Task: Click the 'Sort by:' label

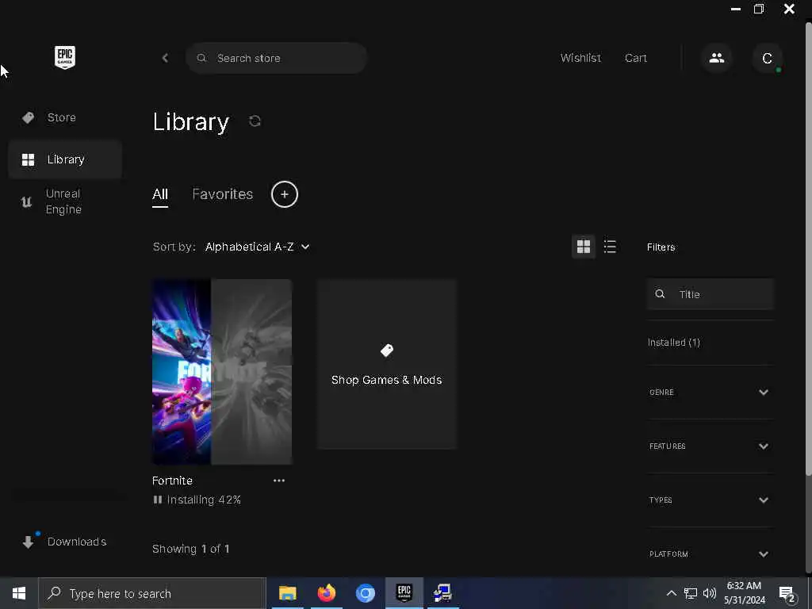Action: point(174,247)
